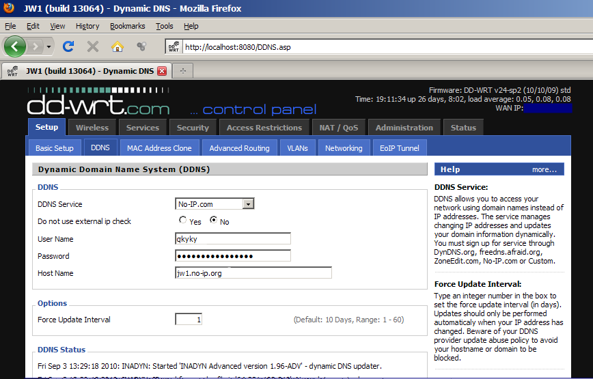Click the Firefox logo in title bar

9,8
